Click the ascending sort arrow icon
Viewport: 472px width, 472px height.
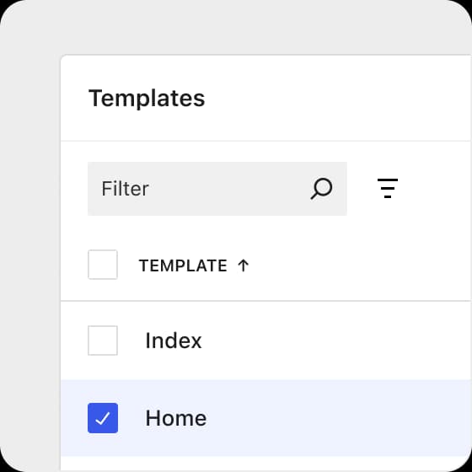(243, 265)
